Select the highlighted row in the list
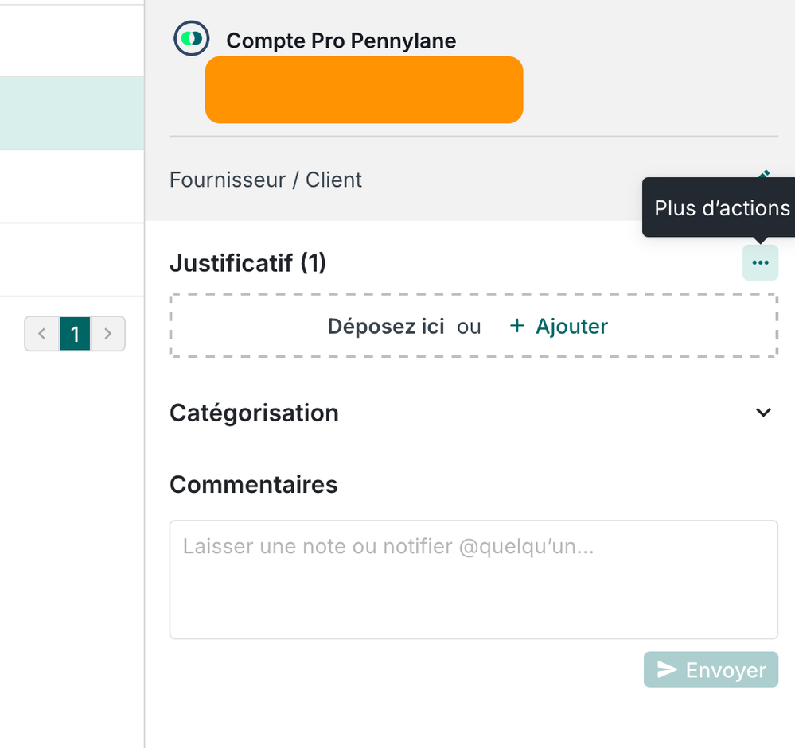 (72, 113)
